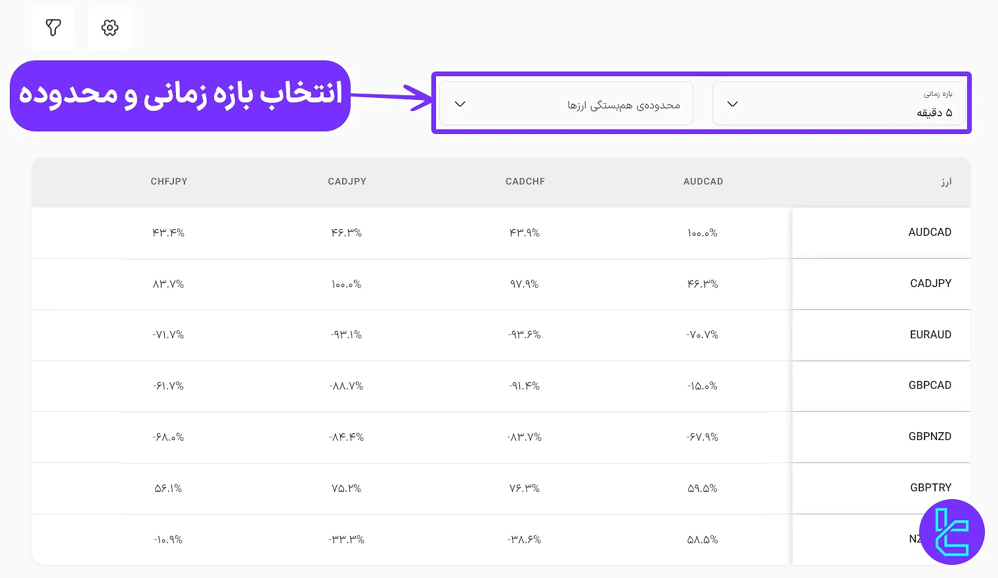Select the CADJPY column header
The height and width of the screenshot is (578, 998).
click(347, 181)
